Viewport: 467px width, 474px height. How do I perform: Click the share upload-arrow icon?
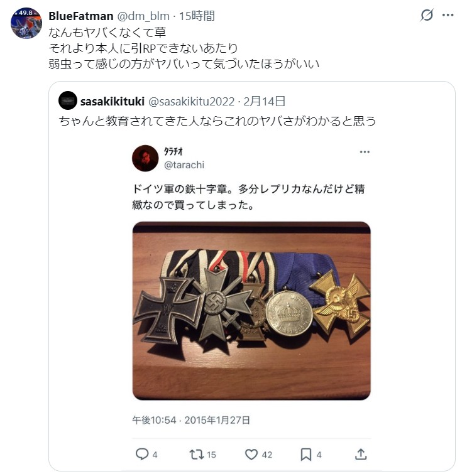[x=361, y=454]
